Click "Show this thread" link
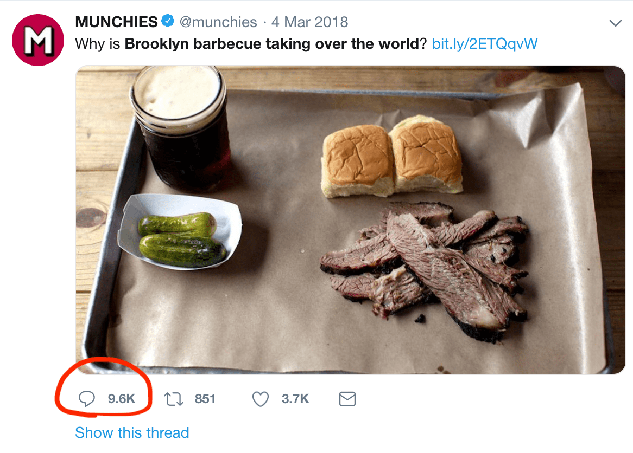The width and height of the screenshot is (633, 453). point(132,432)
